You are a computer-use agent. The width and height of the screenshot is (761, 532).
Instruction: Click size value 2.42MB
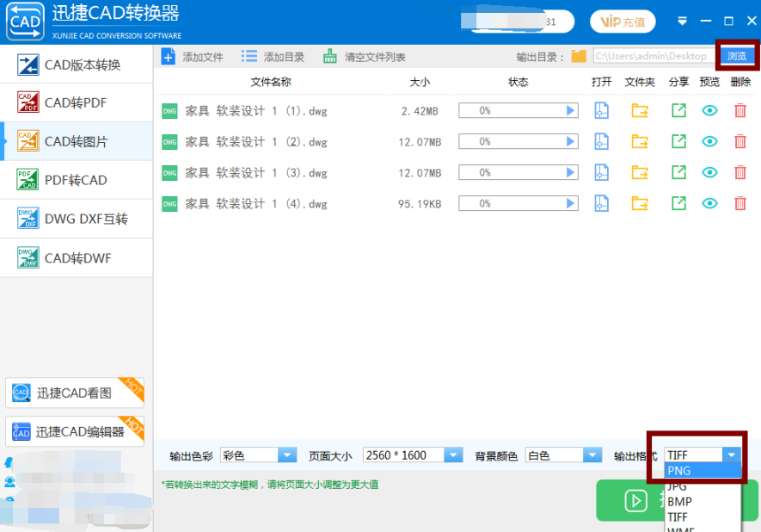point(420,111)
